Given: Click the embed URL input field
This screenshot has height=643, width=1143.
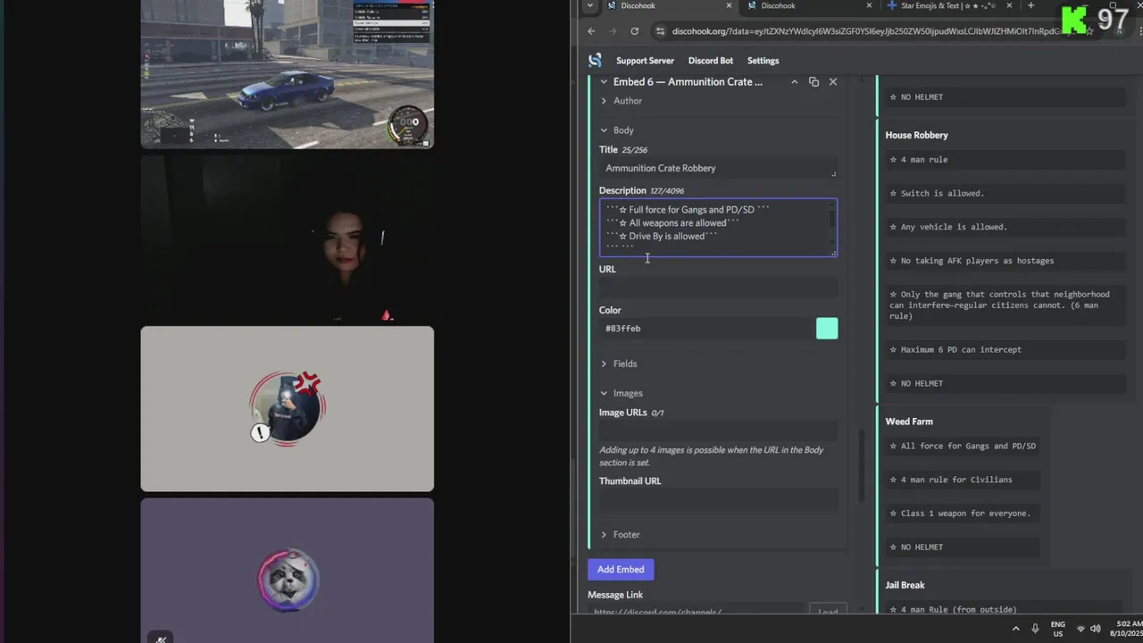Looking at the screenshot, I should pyautogui.click(x=718, y=288).
